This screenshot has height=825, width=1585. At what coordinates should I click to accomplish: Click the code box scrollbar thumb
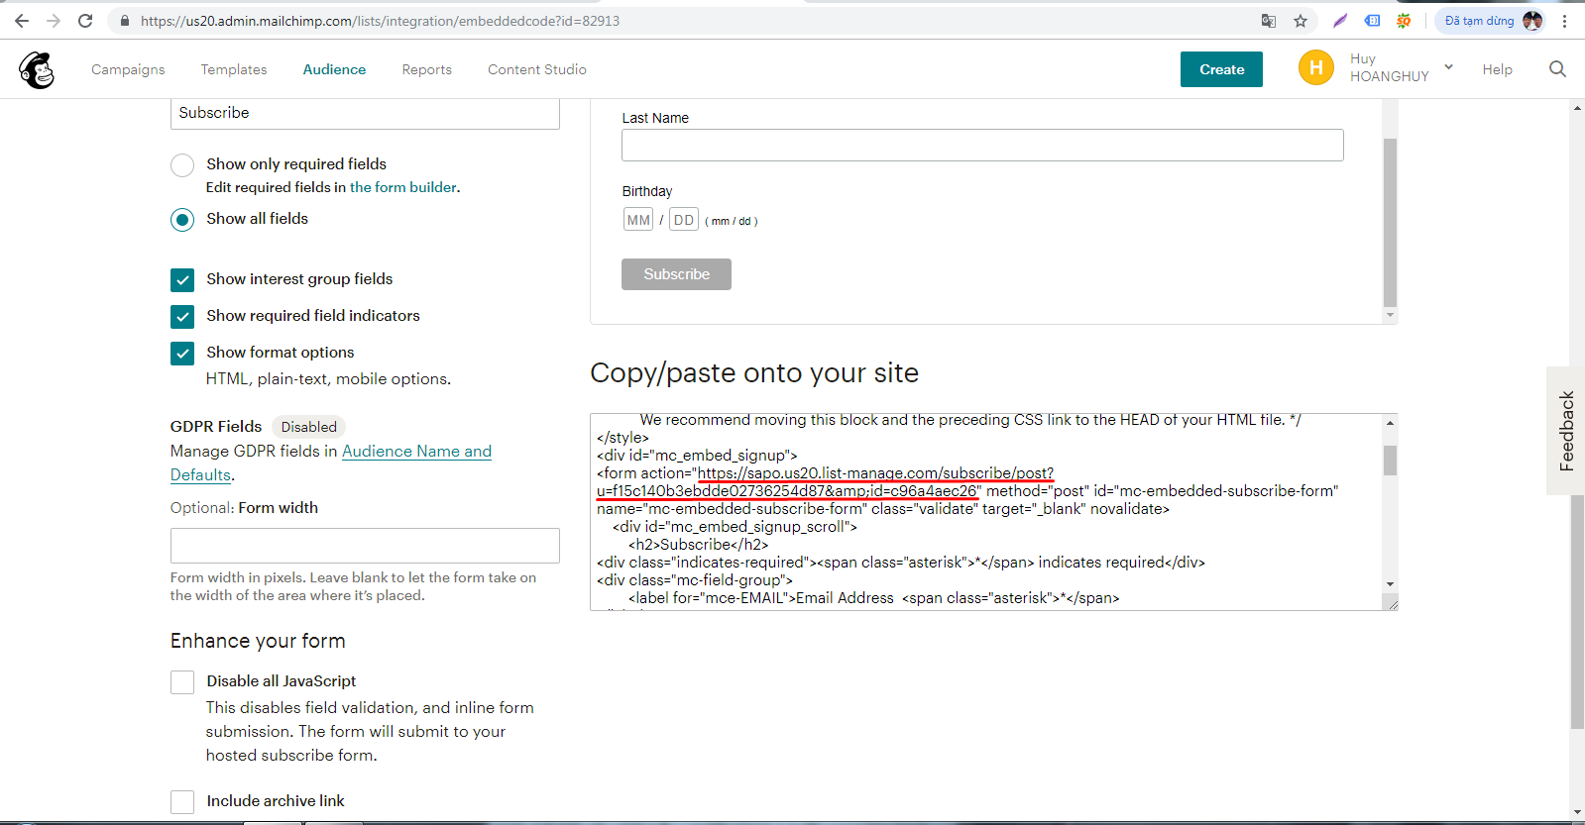1391,461
